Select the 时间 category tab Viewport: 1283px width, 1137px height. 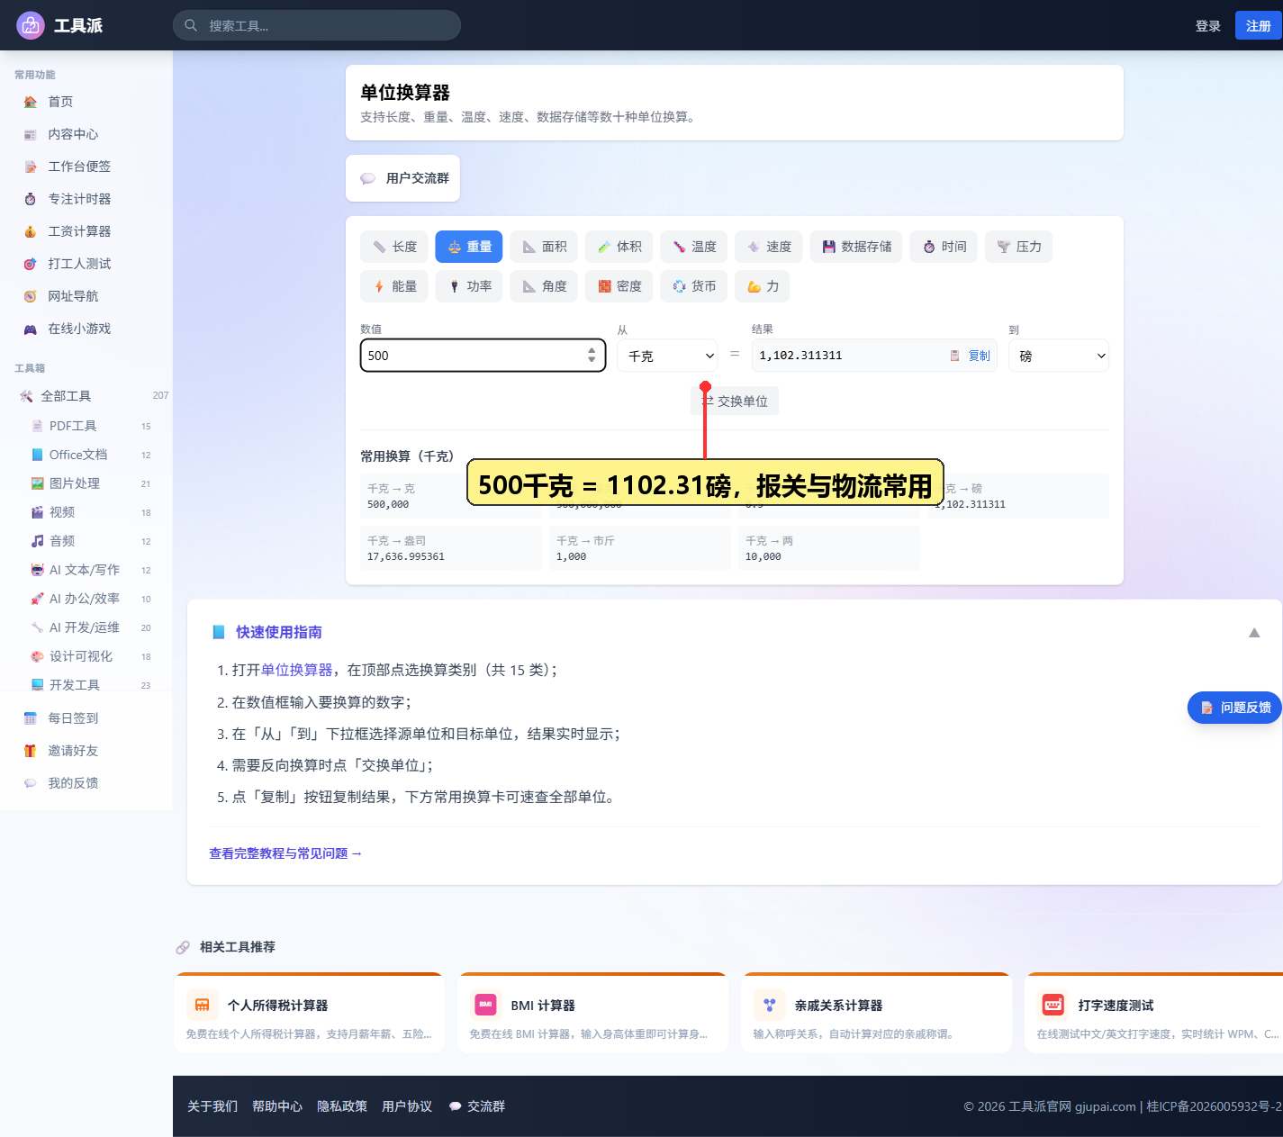pyautogui.click(x=944, y=247)
